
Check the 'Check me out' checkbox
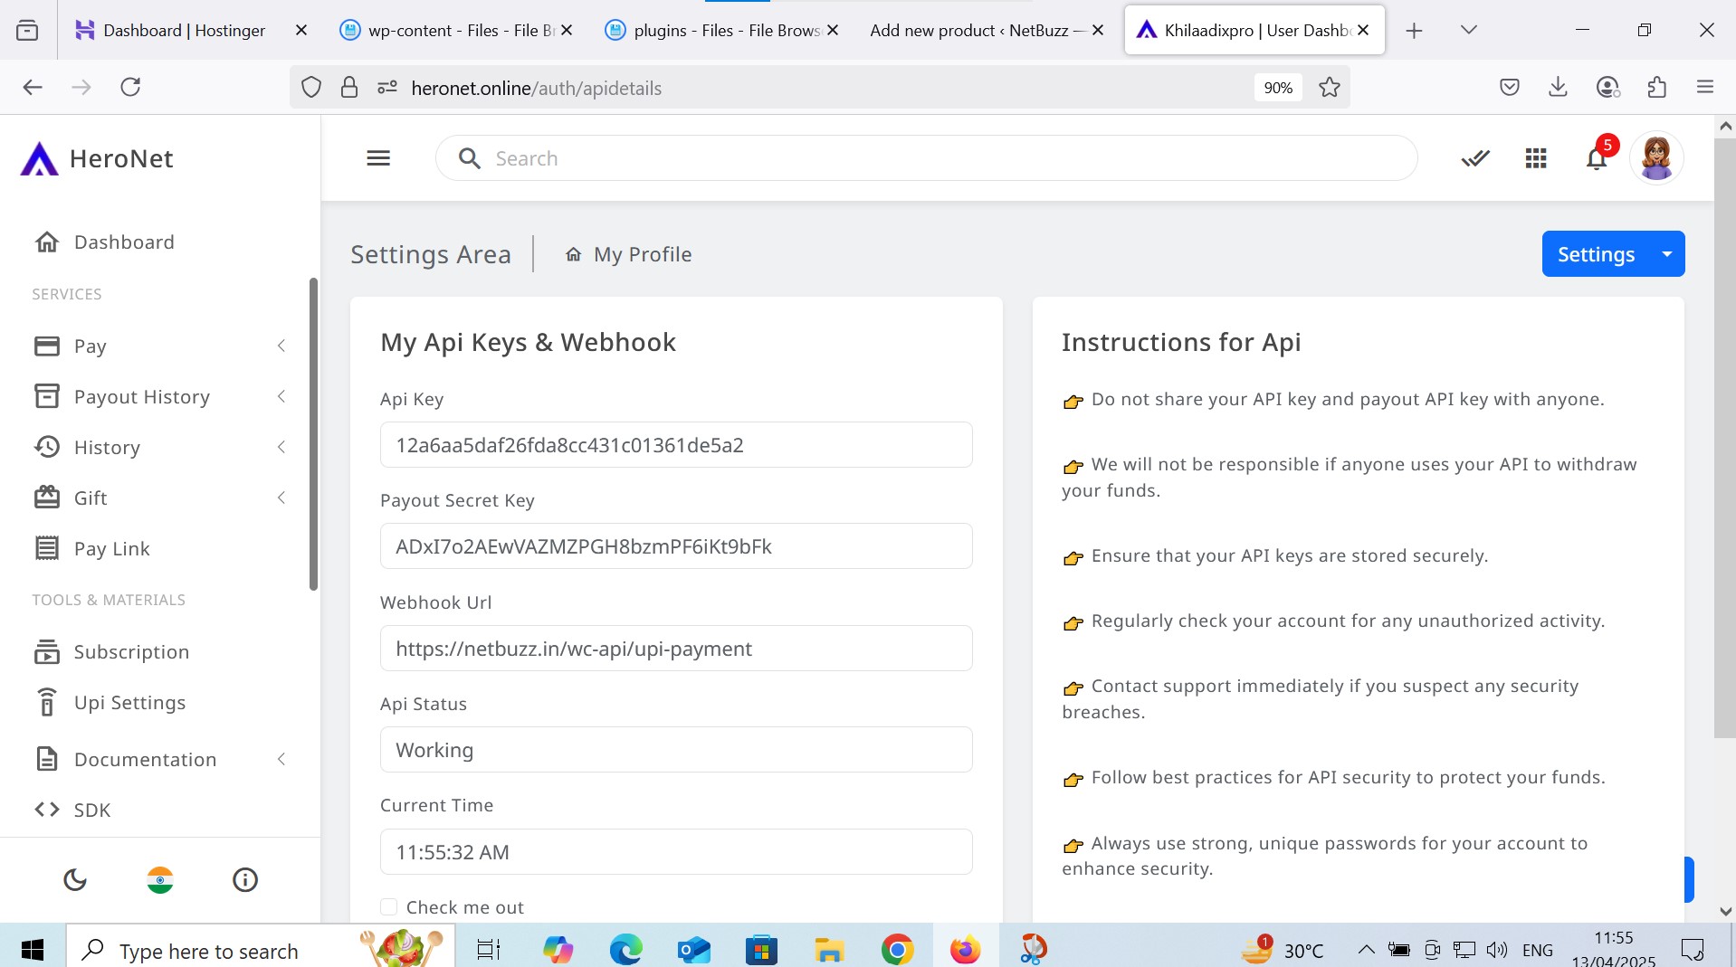pos(389,906)
